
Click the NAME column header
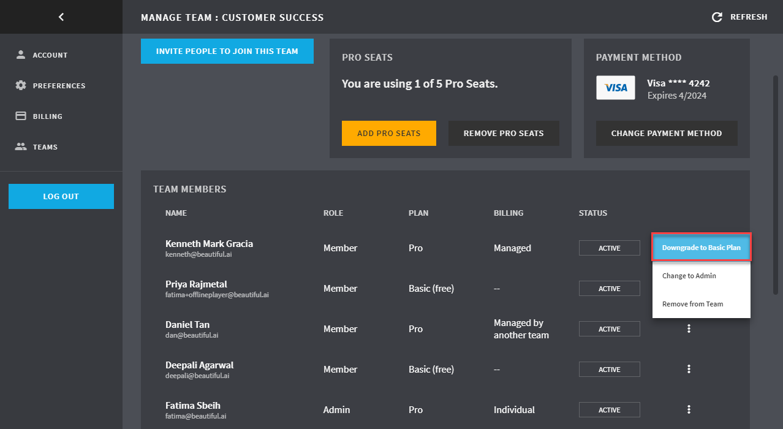(x=176, y=213)
